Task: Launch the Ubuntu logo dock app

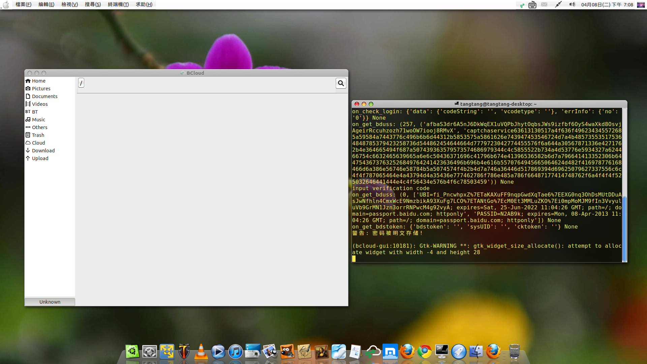Action: click(x=132, y=352)
